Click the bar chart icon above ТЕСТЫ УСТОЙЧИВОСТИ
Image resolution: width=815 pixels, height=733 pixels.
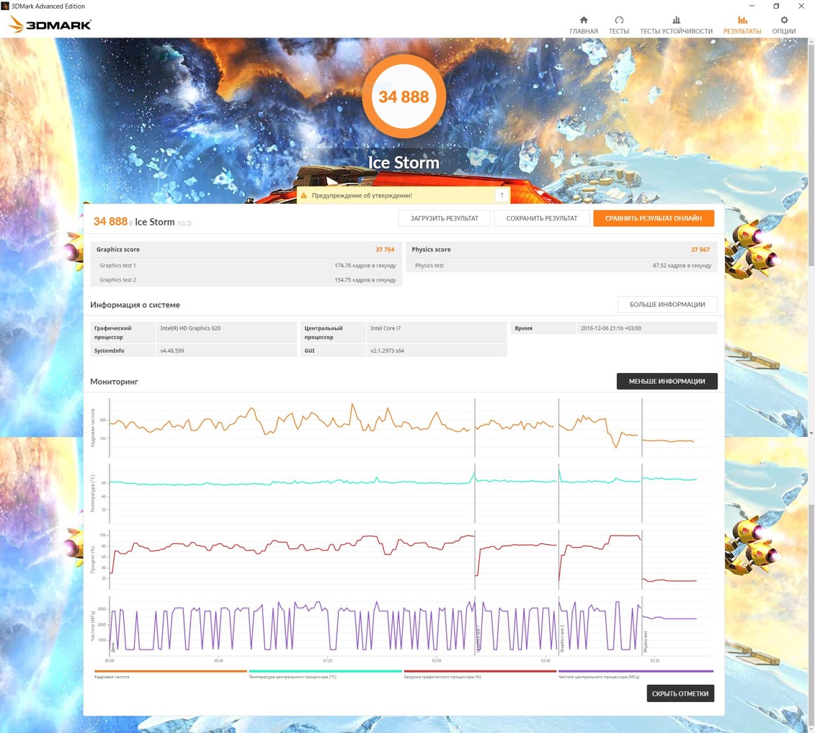tap(676, 20)
